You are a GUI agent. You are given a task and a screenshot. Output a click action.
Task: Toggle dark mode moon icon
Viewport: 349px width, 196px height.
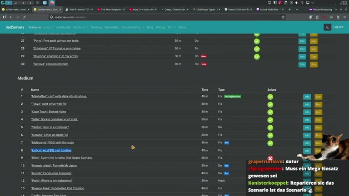[327, 27]
